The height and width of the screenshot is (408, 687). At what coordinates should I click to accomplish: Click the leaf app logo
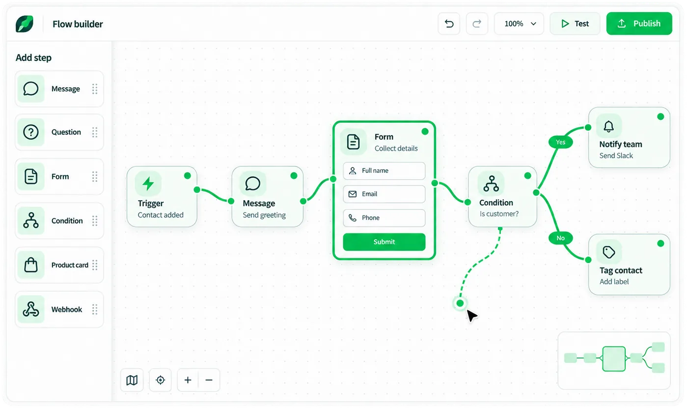click(25, 24)
